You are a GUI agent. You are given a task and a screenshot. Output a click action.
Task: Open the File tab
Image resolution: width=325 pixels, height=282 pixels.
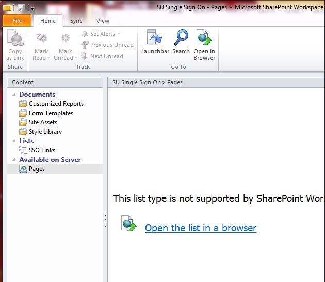pos(17,21)
